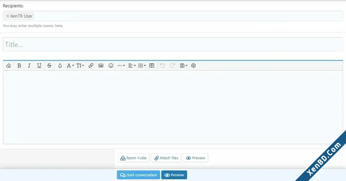Remove the XenTR User recipient
The height and width of the screenshot is (181, 346).
click(x=8, y=16)
